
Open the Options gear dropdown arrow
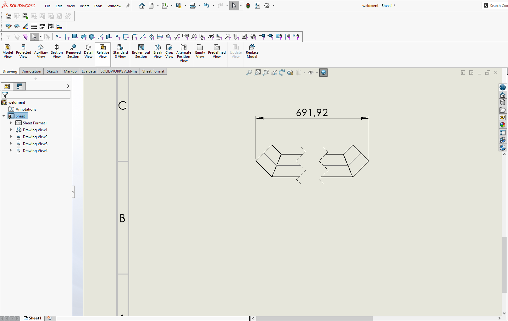click(x=273, y=6)
